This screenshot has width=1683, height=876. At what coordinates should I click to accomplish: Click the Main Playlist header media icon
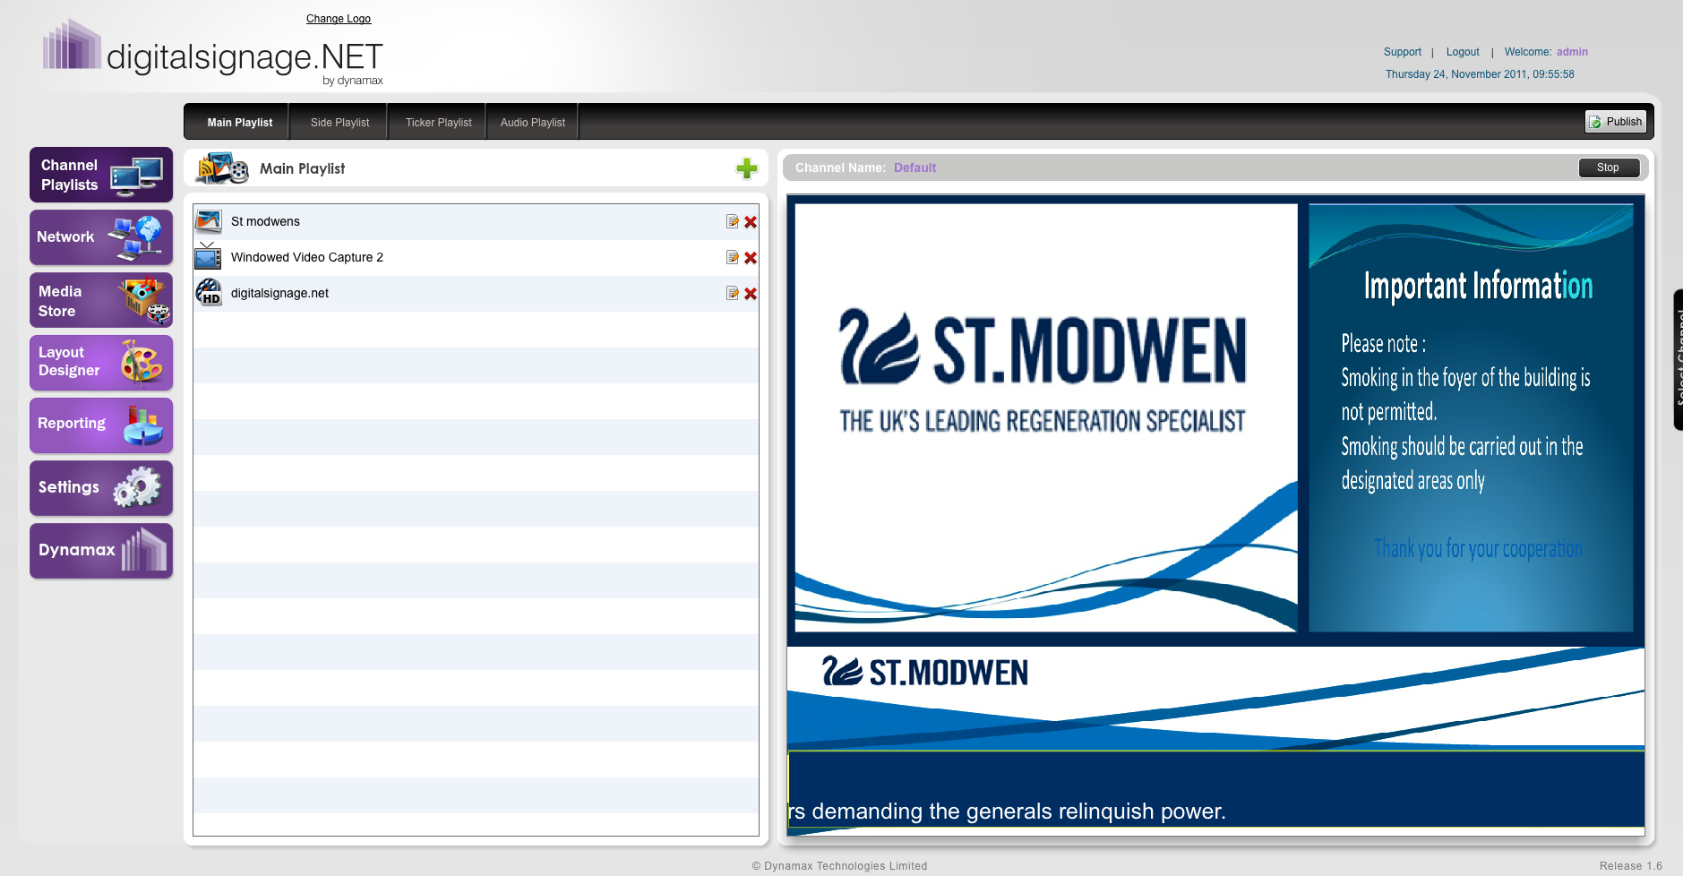222,167
